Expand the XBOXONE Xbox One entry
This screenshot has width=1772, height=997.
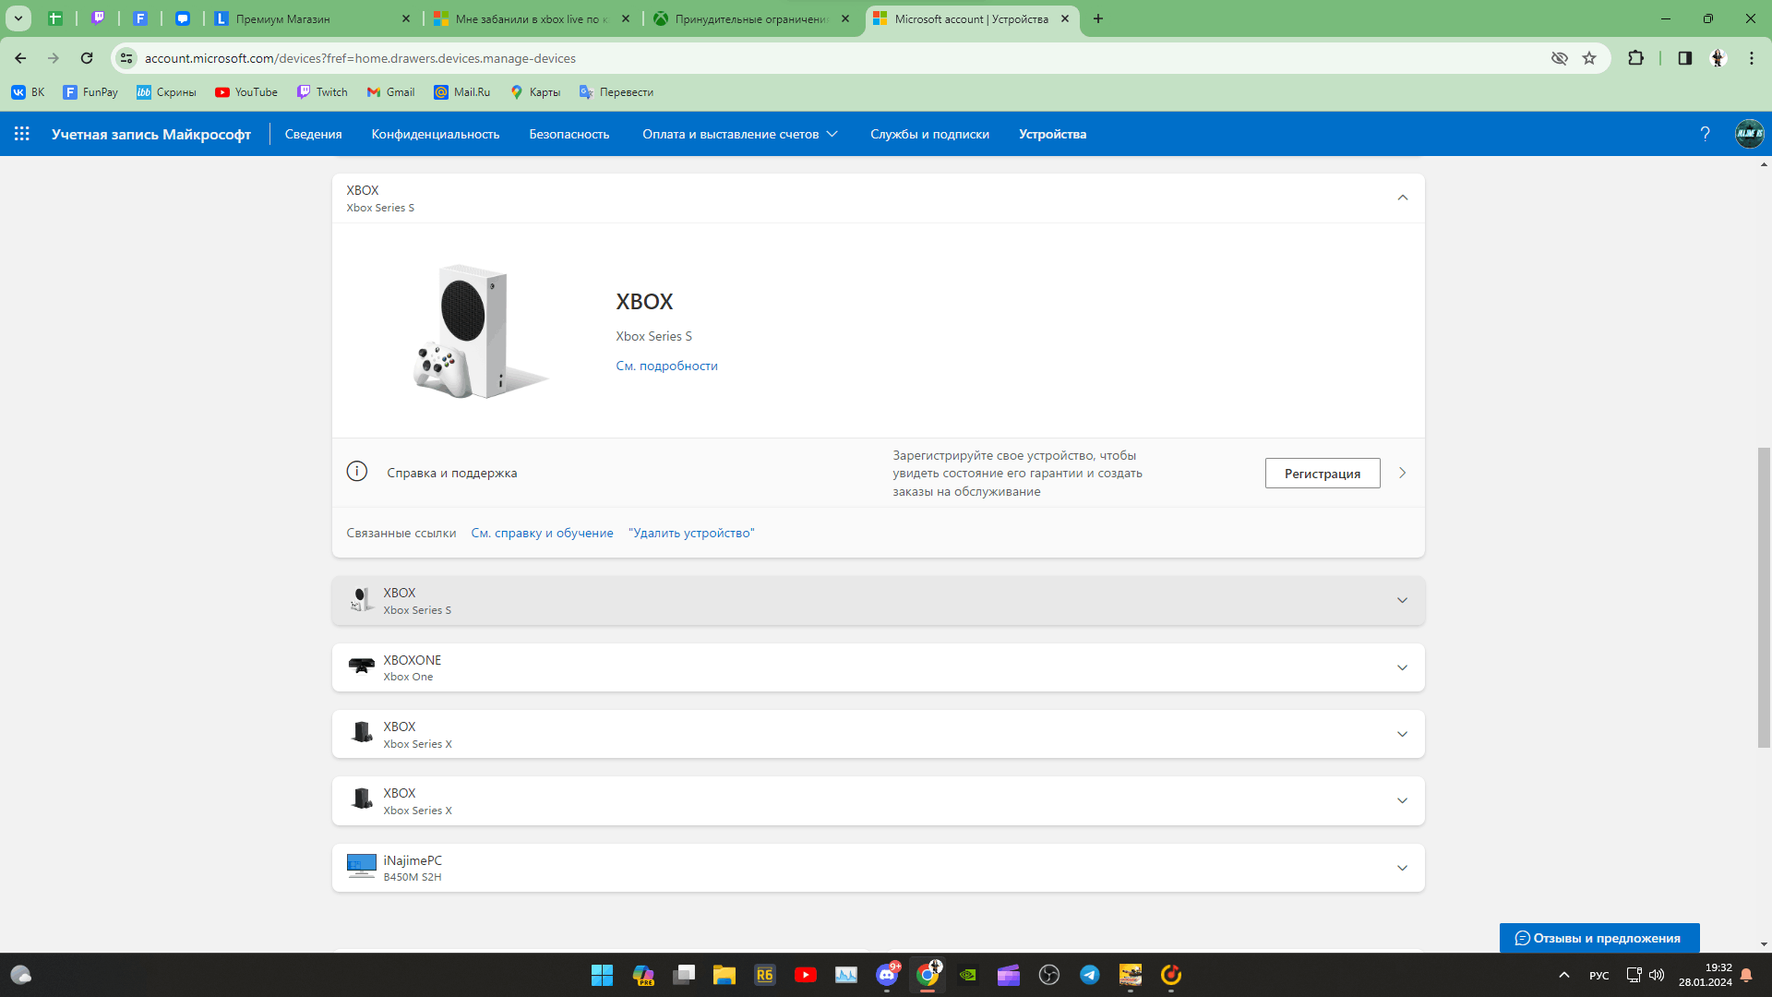pyautogui.click(x=1401, y=667)
